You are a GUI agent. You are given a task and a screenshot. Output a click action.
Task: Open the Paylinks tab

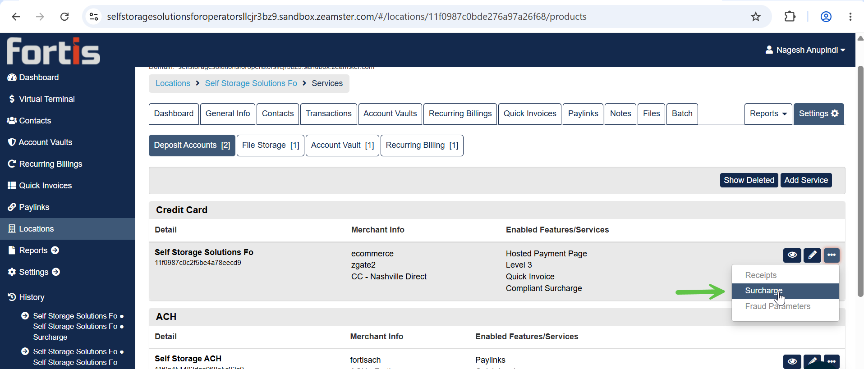point(583,114)
